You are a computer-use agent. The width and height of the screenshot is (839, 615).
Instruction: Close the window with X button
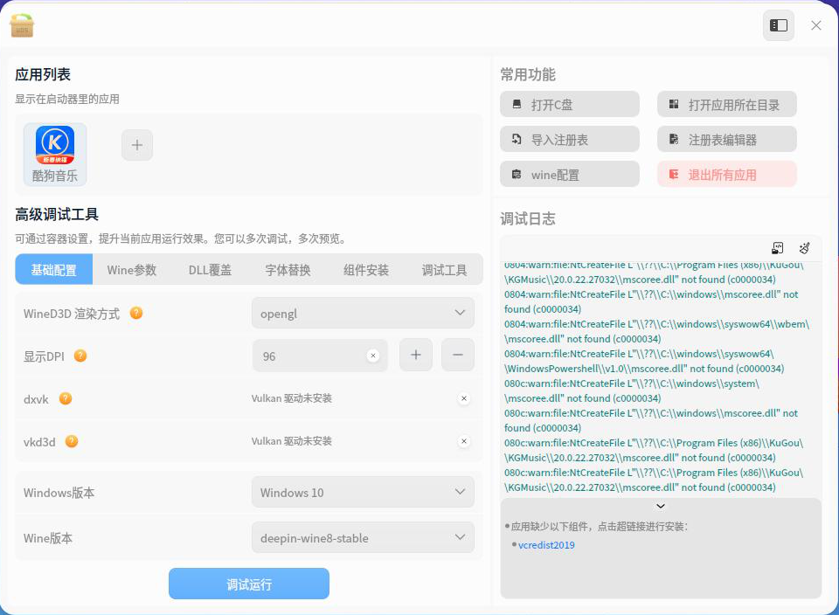(x=815, y=25)
